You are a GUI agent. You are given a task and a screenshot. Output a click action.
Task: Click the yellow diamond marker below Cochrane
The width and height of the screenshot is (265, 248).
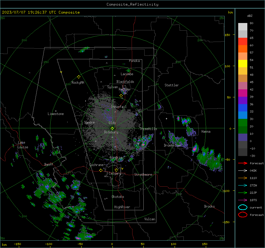coord(101,170)
